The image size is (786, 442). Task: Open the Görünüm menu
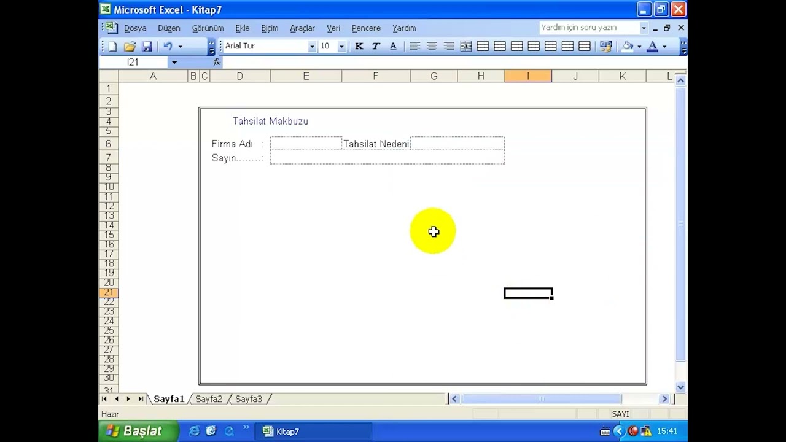[x=208, y=28]
